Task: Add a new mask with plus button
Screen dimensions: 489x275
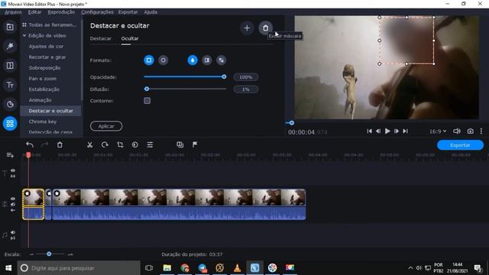Action: click(x=247, y=28)
